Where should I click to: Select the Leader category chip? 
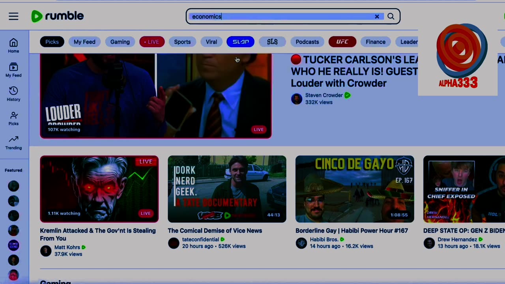tap(407, 42)
